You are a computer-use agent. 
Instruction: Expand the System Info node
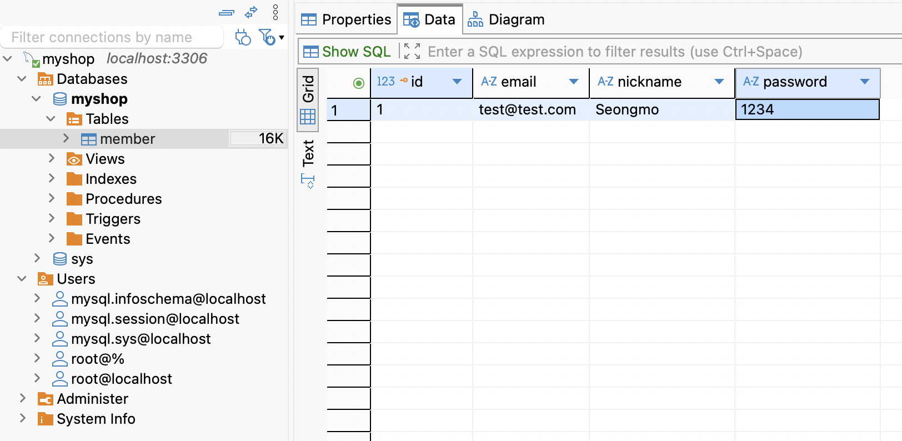23,418
